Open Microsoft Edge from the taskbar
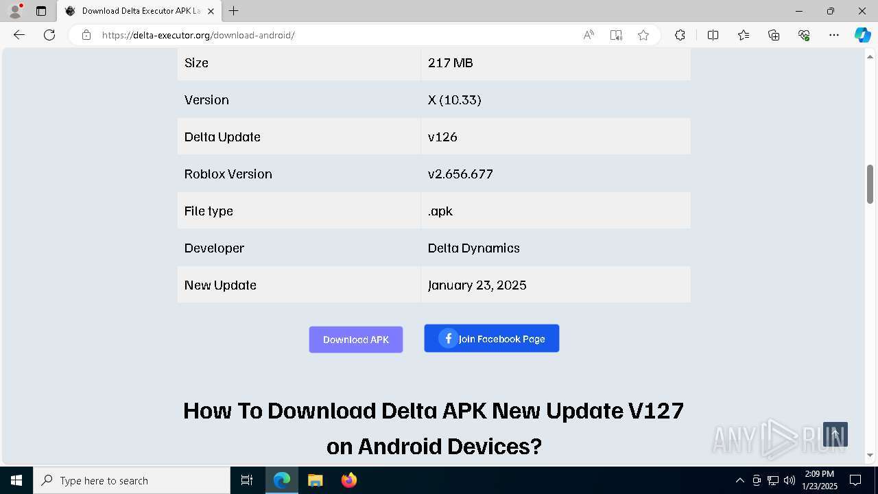 tap(282, 480)
